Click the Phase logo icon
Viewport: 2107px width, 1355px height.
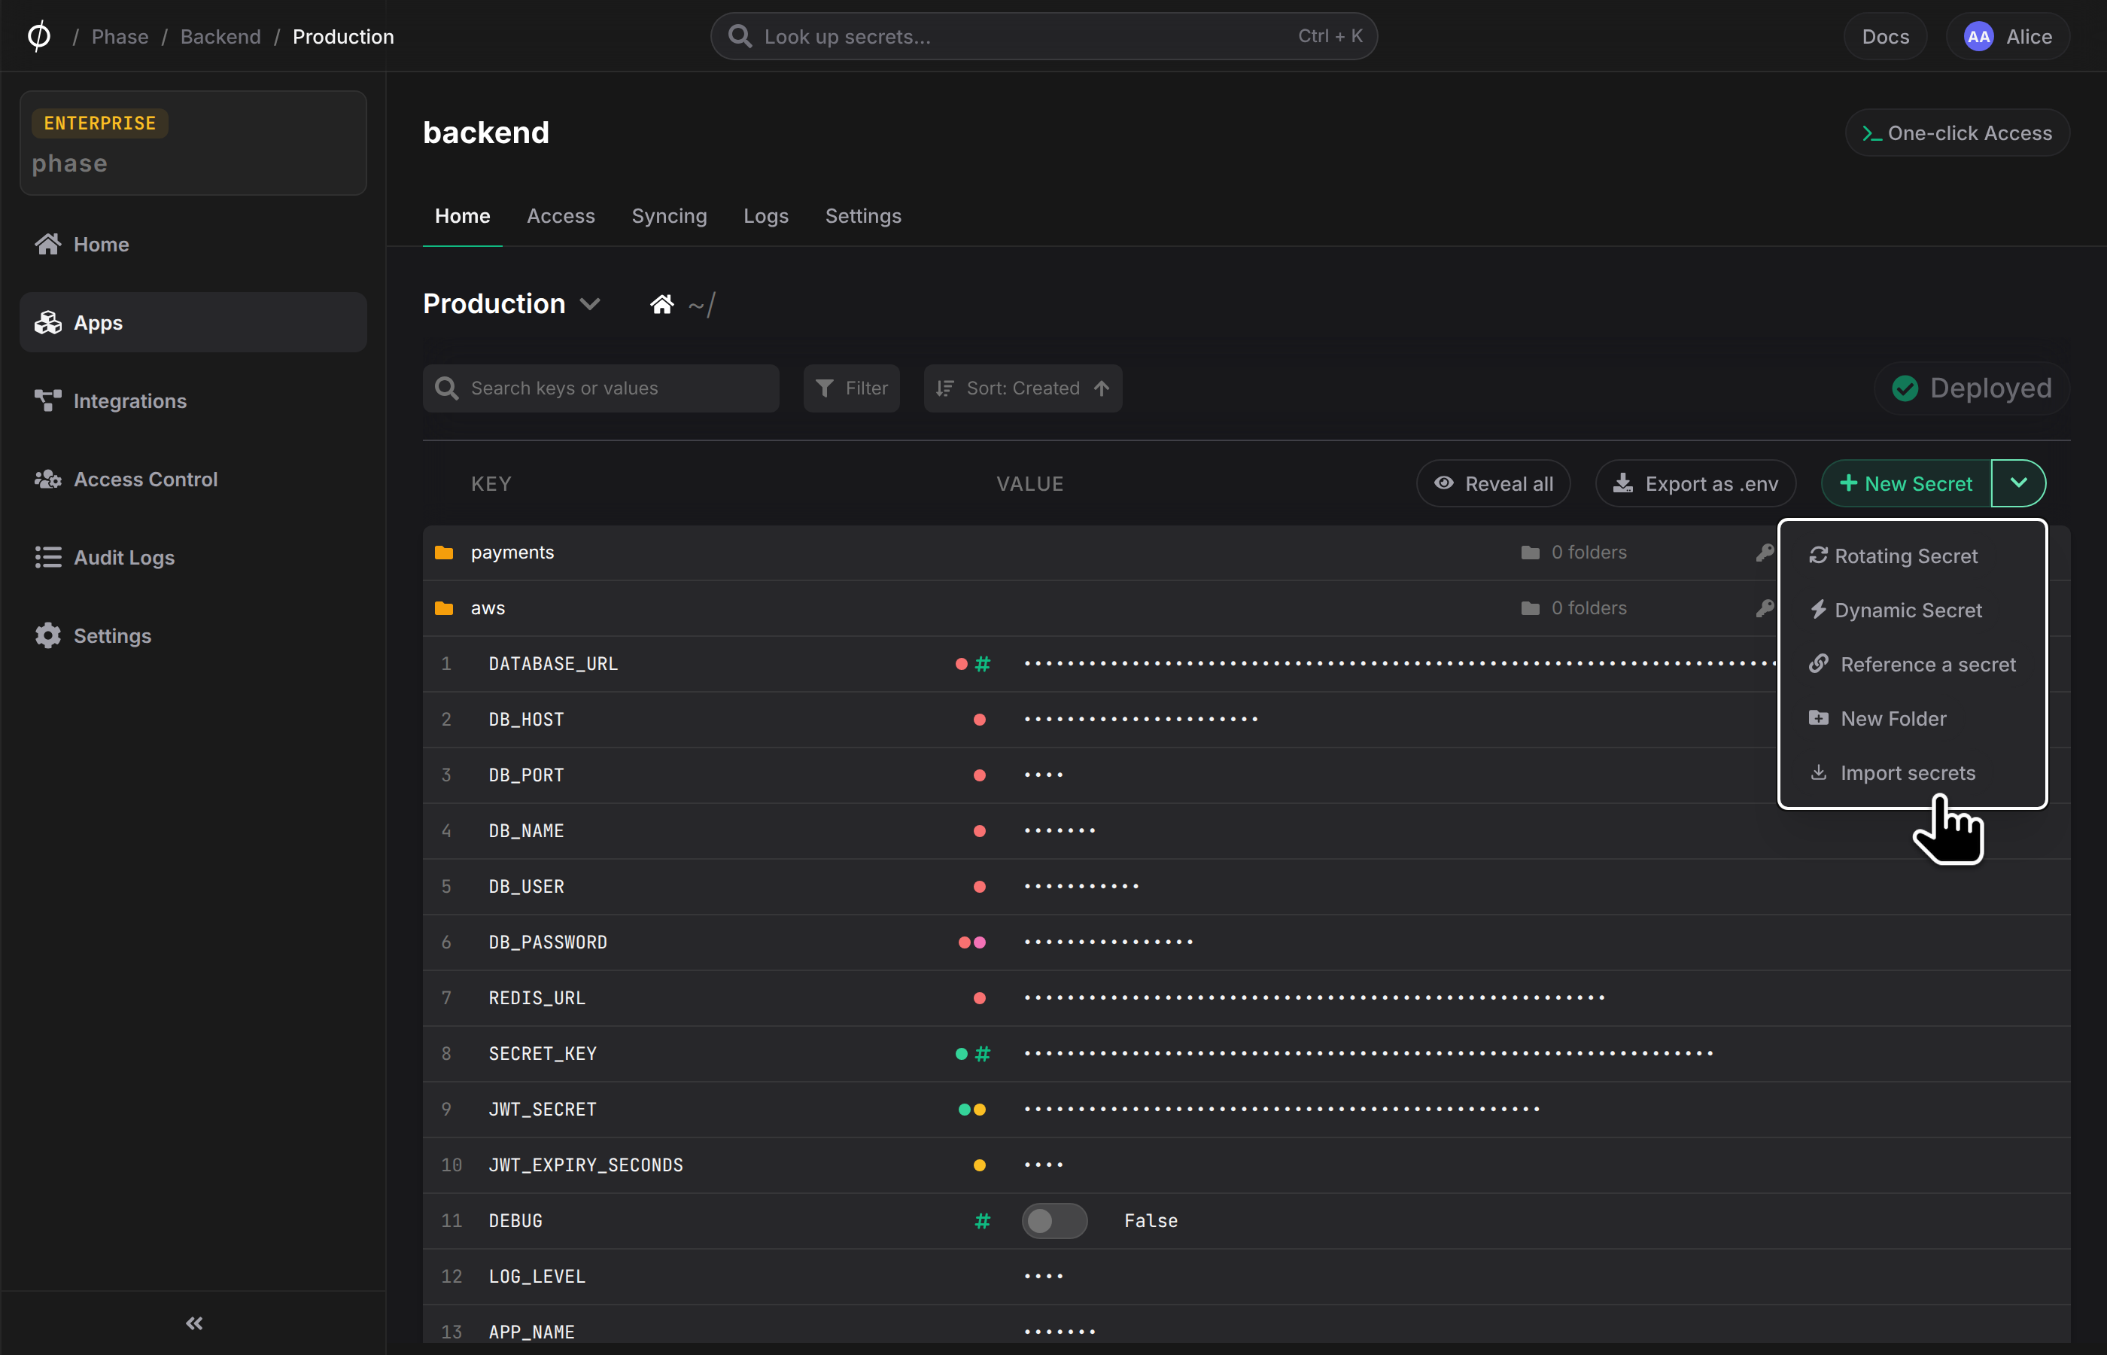tap(38, 36)
